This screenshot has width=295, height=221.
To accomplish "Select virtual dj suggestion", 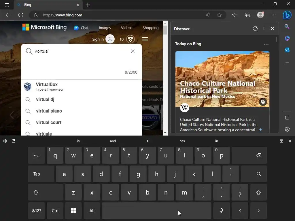I will tap(82, 99).
